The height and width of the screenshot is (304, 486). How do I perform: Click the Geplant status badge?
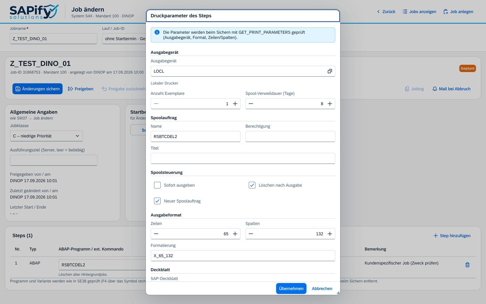click(x=467, y=68)
